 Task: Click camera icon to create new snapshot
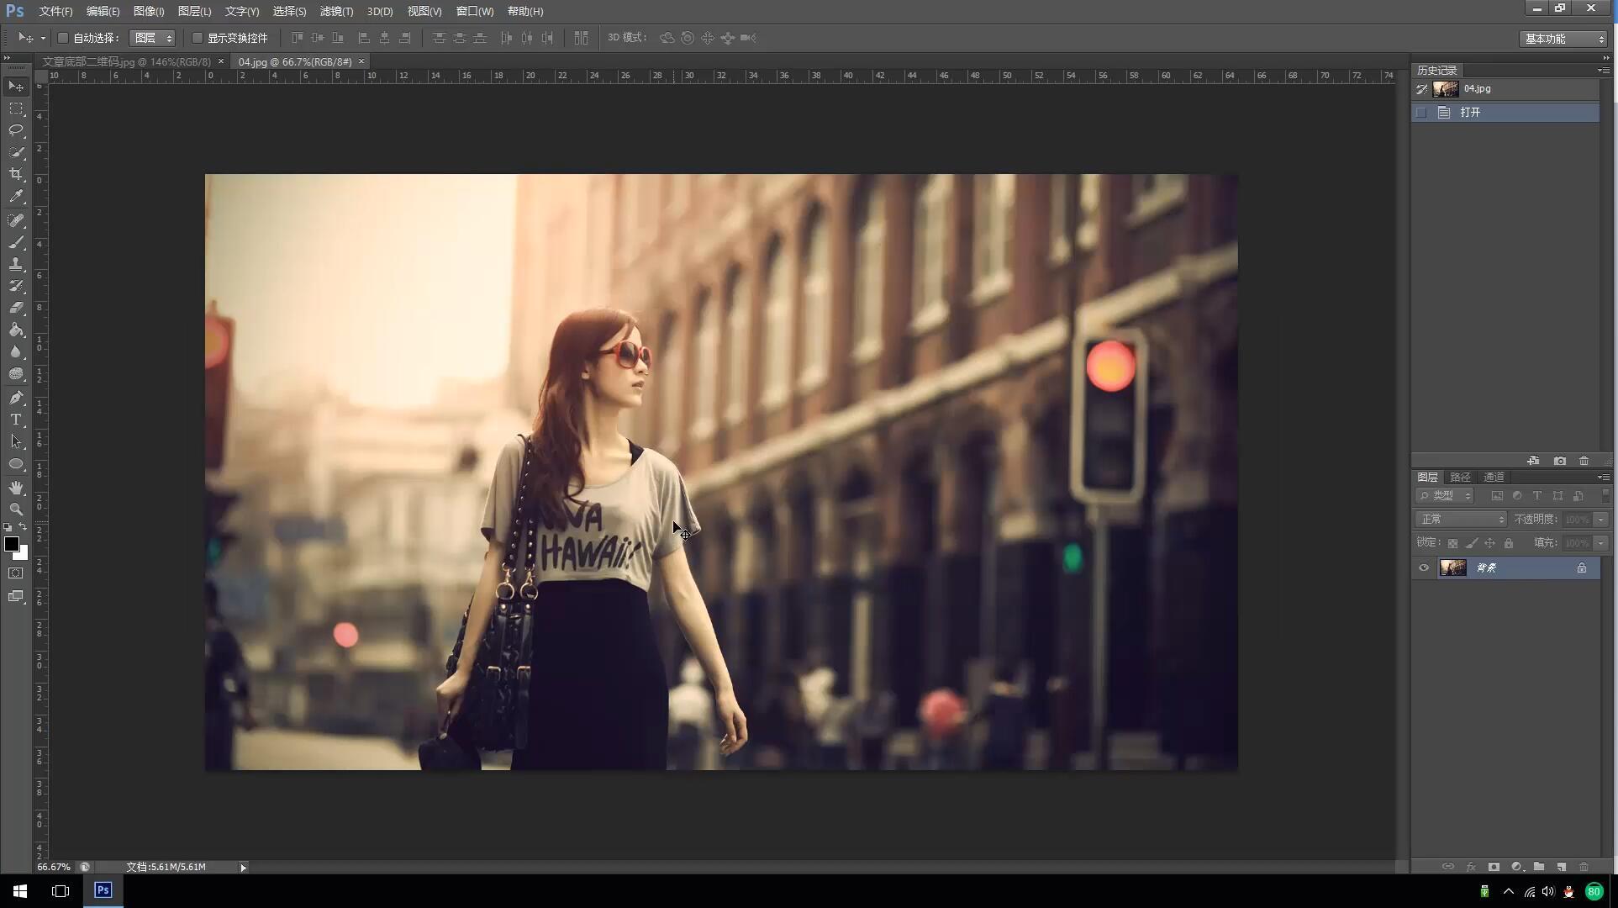(x=1560, y=461)
